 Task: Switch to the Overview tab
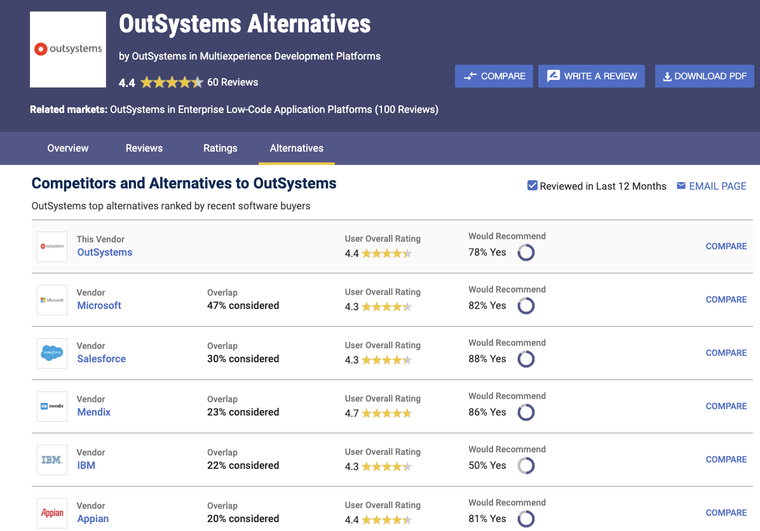click(68, 148)
